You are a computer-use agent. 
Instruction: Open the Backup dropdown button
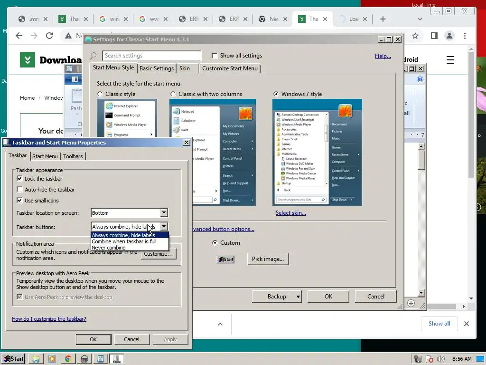pyautogui.click(x=277, y=297)
